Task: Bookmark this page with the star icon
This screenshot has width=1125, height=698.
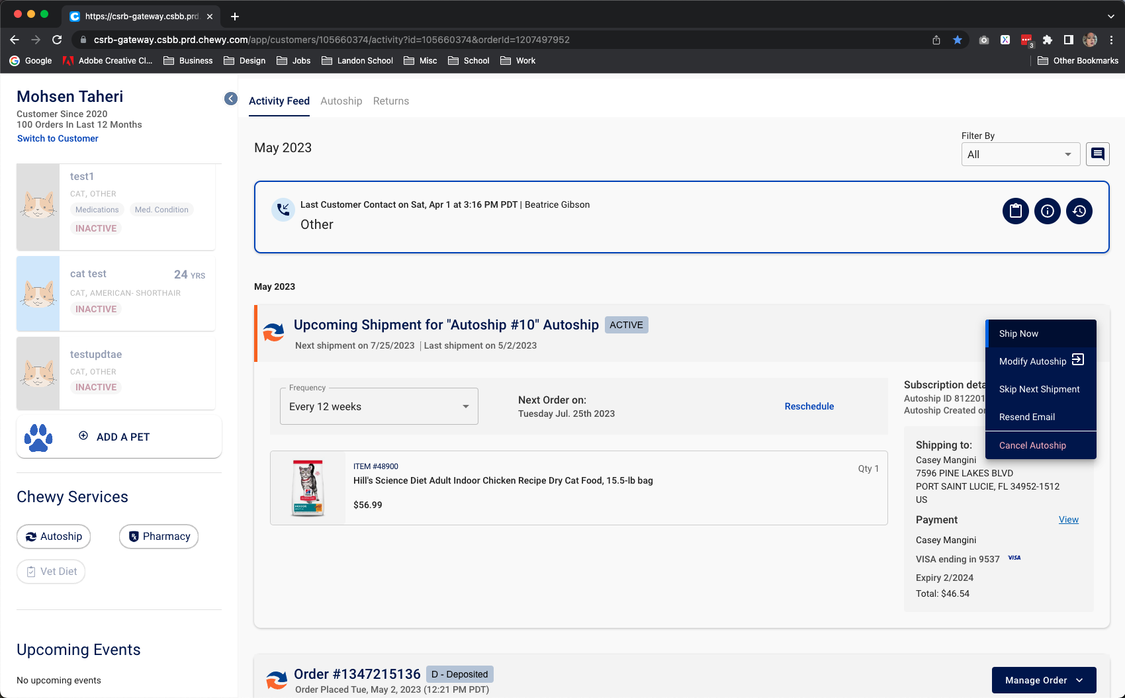Action: (958, 40)
